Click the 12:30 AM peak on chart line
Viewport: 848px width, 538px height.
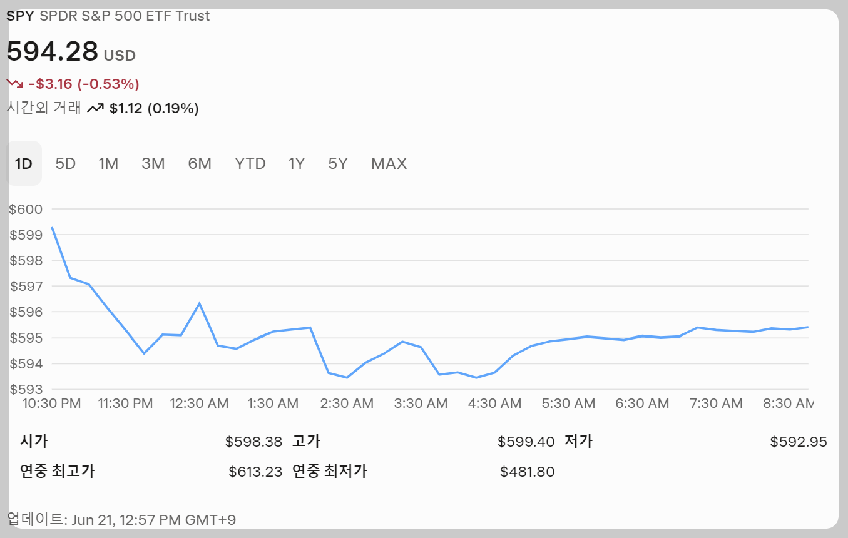pos(199,303)
